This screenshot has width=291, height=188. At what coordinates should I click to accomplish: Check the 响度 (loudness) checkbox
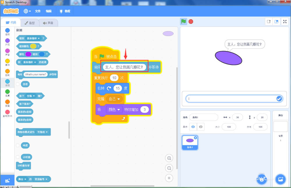tap(18, 145)
